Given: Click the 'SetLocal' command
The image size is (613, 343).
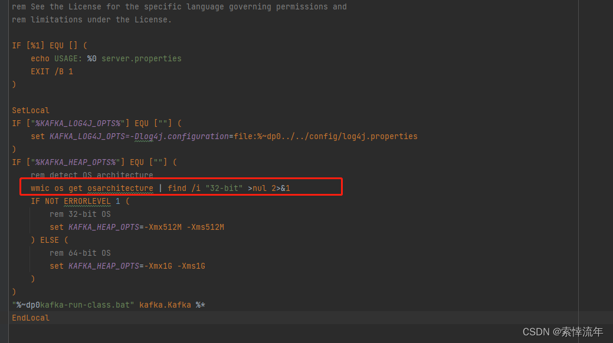Looking at the screenshot, I should tap(31, 110).
